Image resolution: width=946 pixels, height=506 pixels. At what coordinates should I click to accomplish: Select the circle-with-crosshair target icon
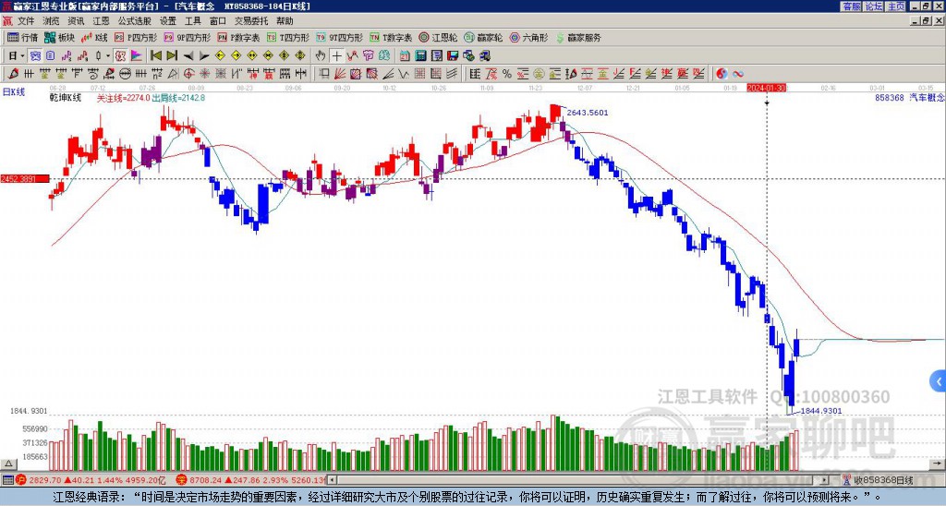click(x=188, y=74)
